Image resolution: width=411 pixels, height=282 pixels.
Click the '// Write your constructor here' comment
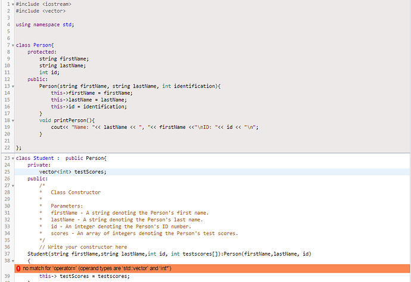click(83, 247)
